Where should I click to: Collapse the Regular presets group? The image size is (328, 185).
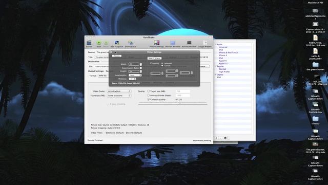point(216,66)
